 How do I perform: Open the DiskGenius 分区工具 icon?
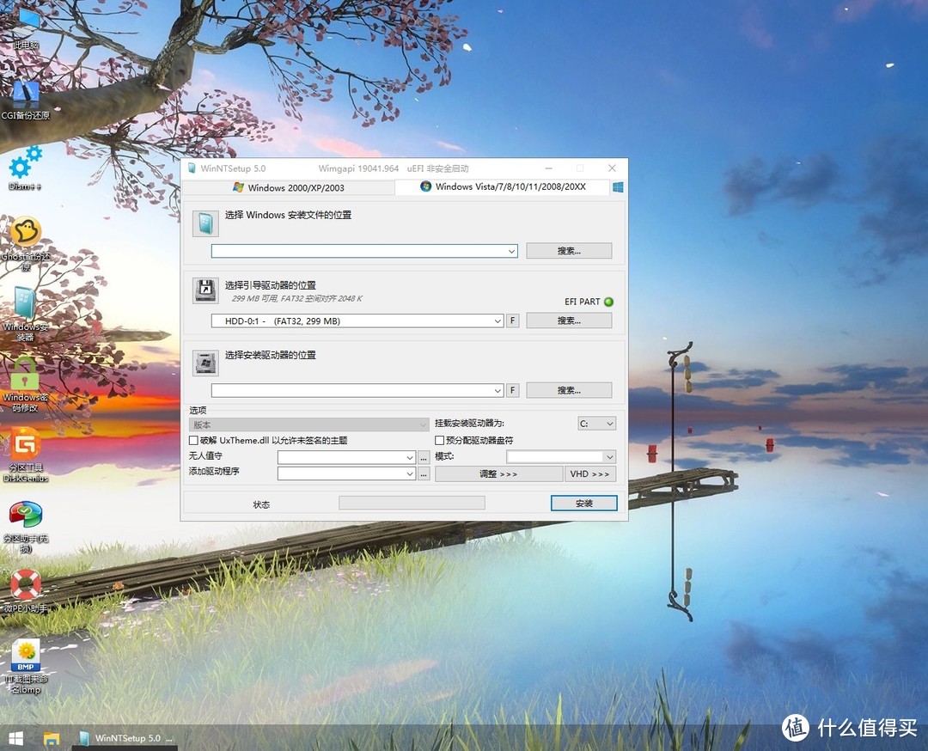26,455
